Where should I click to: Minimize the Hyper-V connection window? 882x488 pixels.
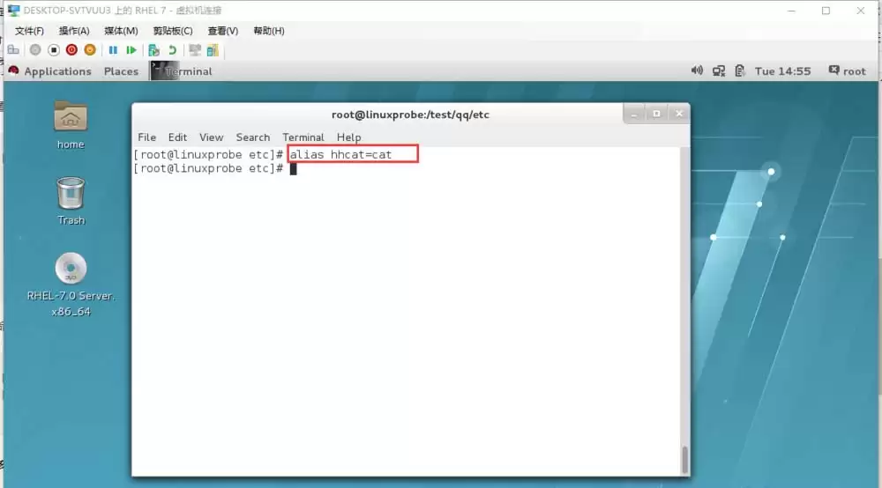click(791, 11)
